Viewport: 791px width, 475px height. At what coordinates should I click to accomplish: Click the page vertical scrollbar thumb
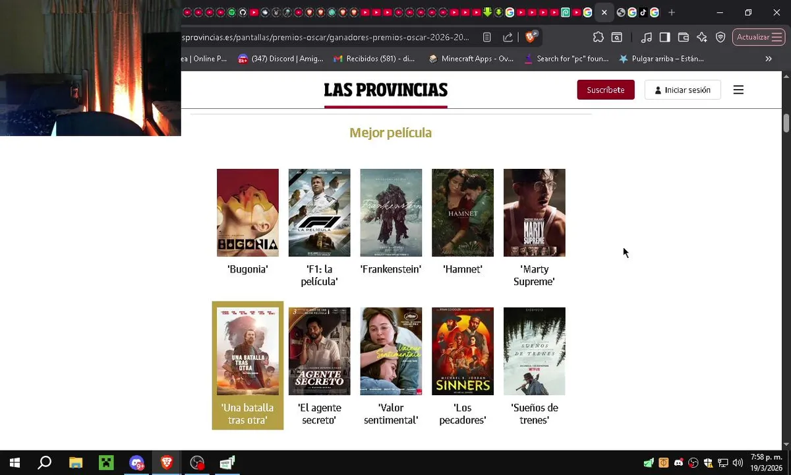coord(786,123)
